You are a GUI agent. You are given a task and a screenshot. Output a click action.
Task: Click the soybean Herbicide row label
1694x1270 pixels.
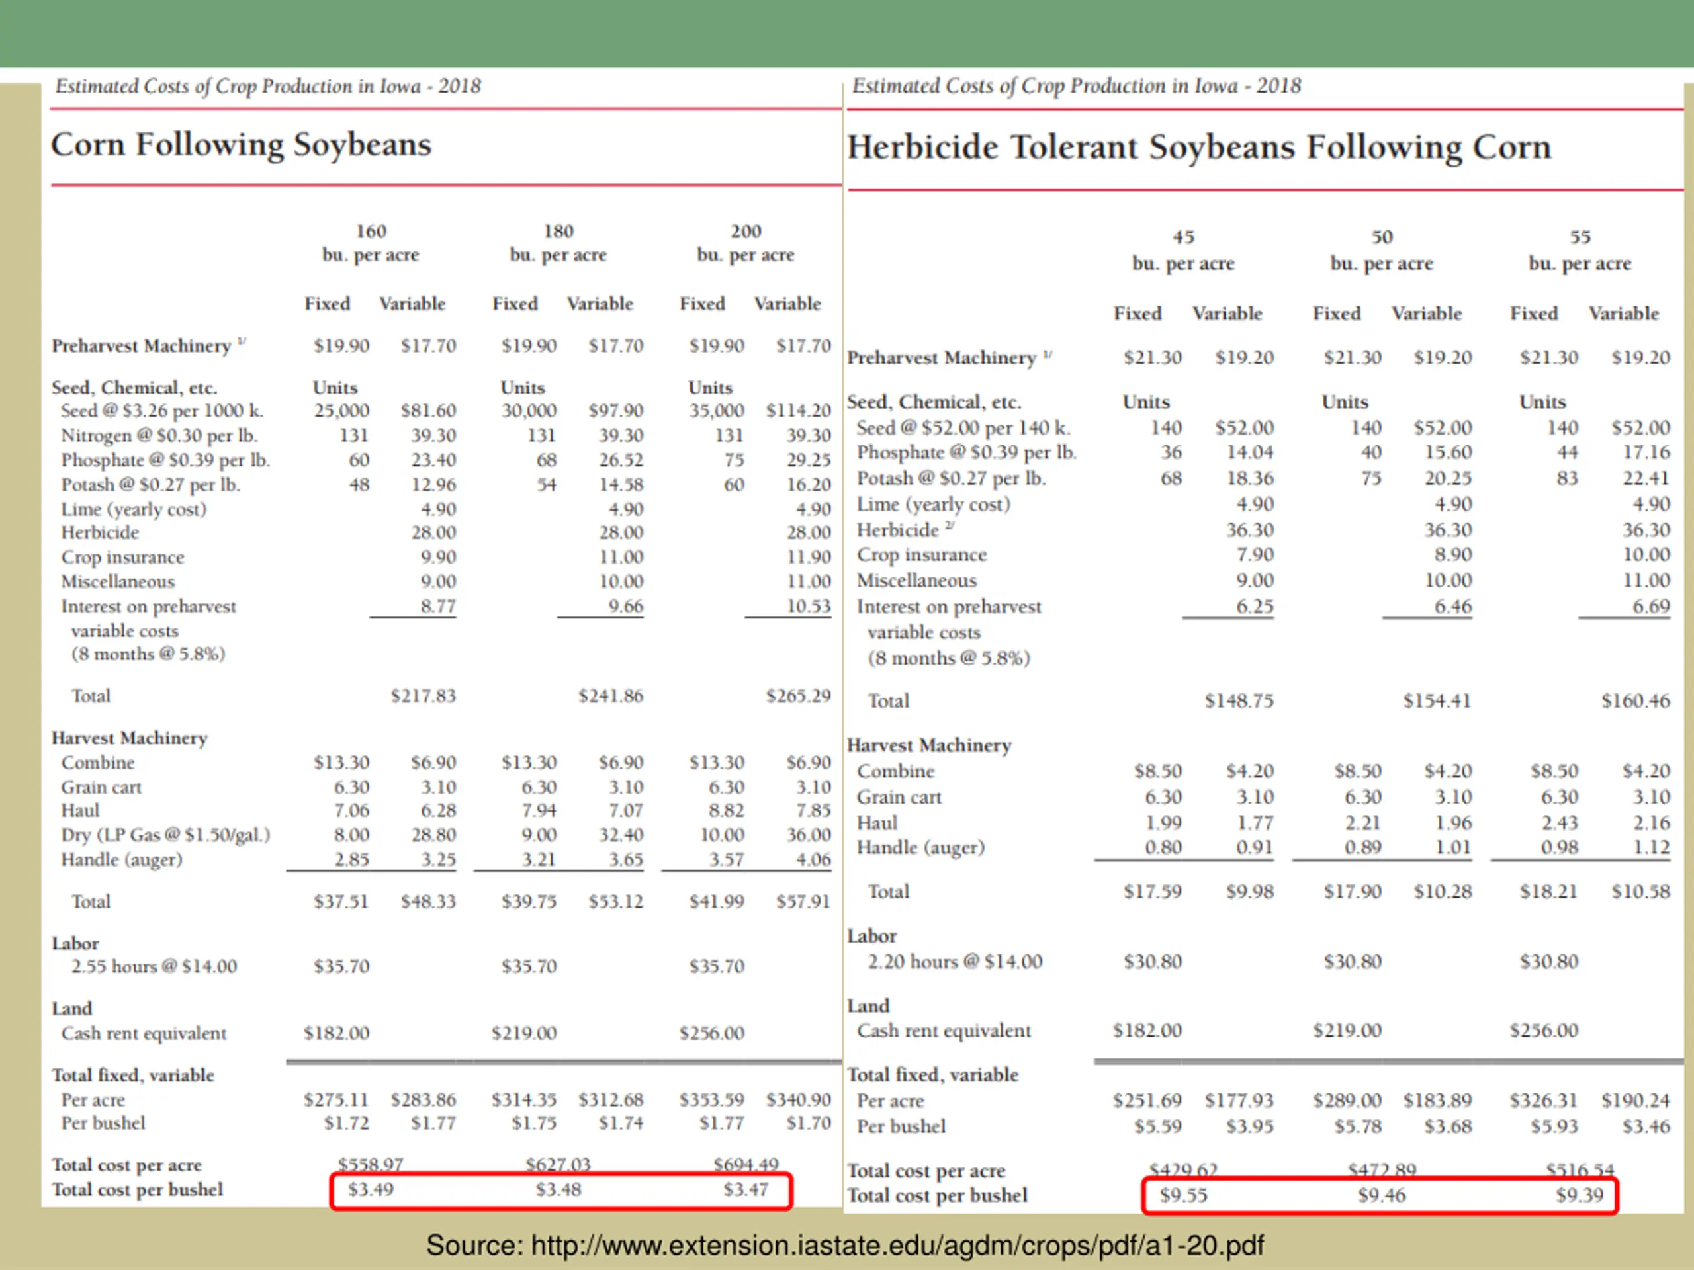coord(897,530)
